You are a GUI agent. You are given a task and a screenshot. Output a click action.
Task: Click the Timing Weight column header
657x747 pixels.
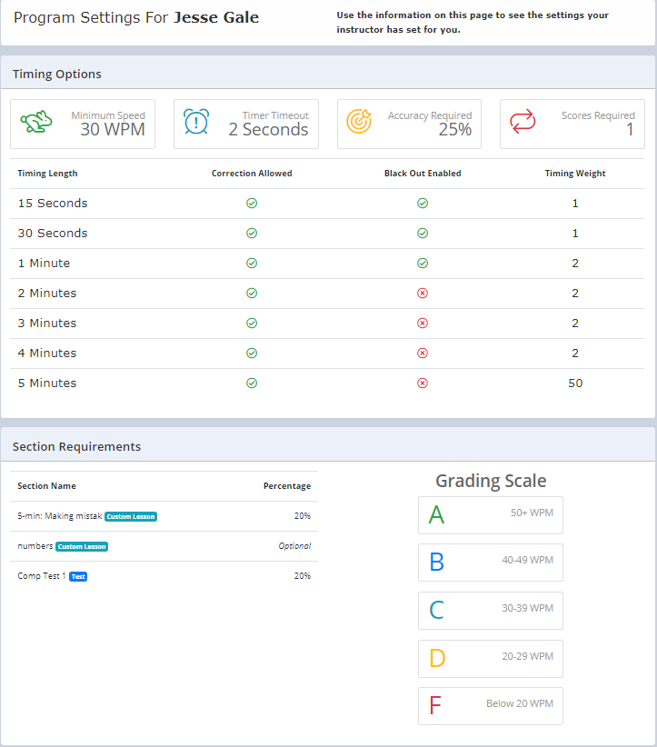click(x=575, y=174)
